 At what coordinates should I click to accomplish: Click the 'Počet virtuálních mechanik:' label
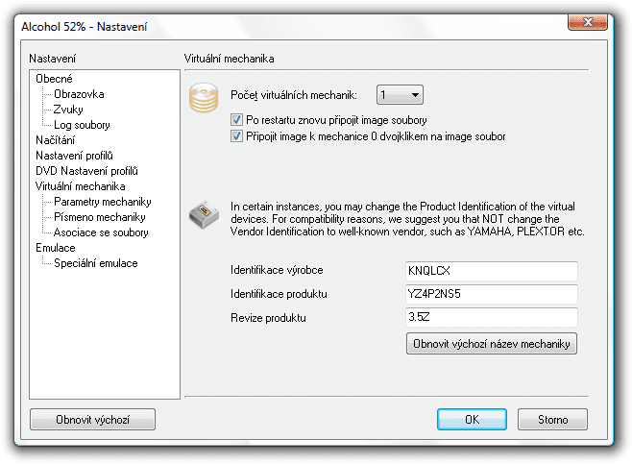(294, 95)
